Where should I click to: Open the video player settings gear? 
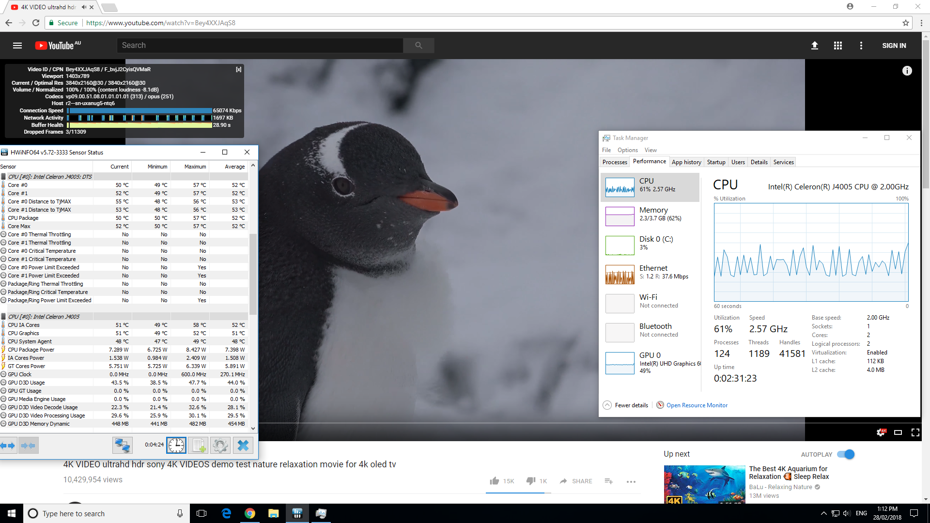[881, 432]
